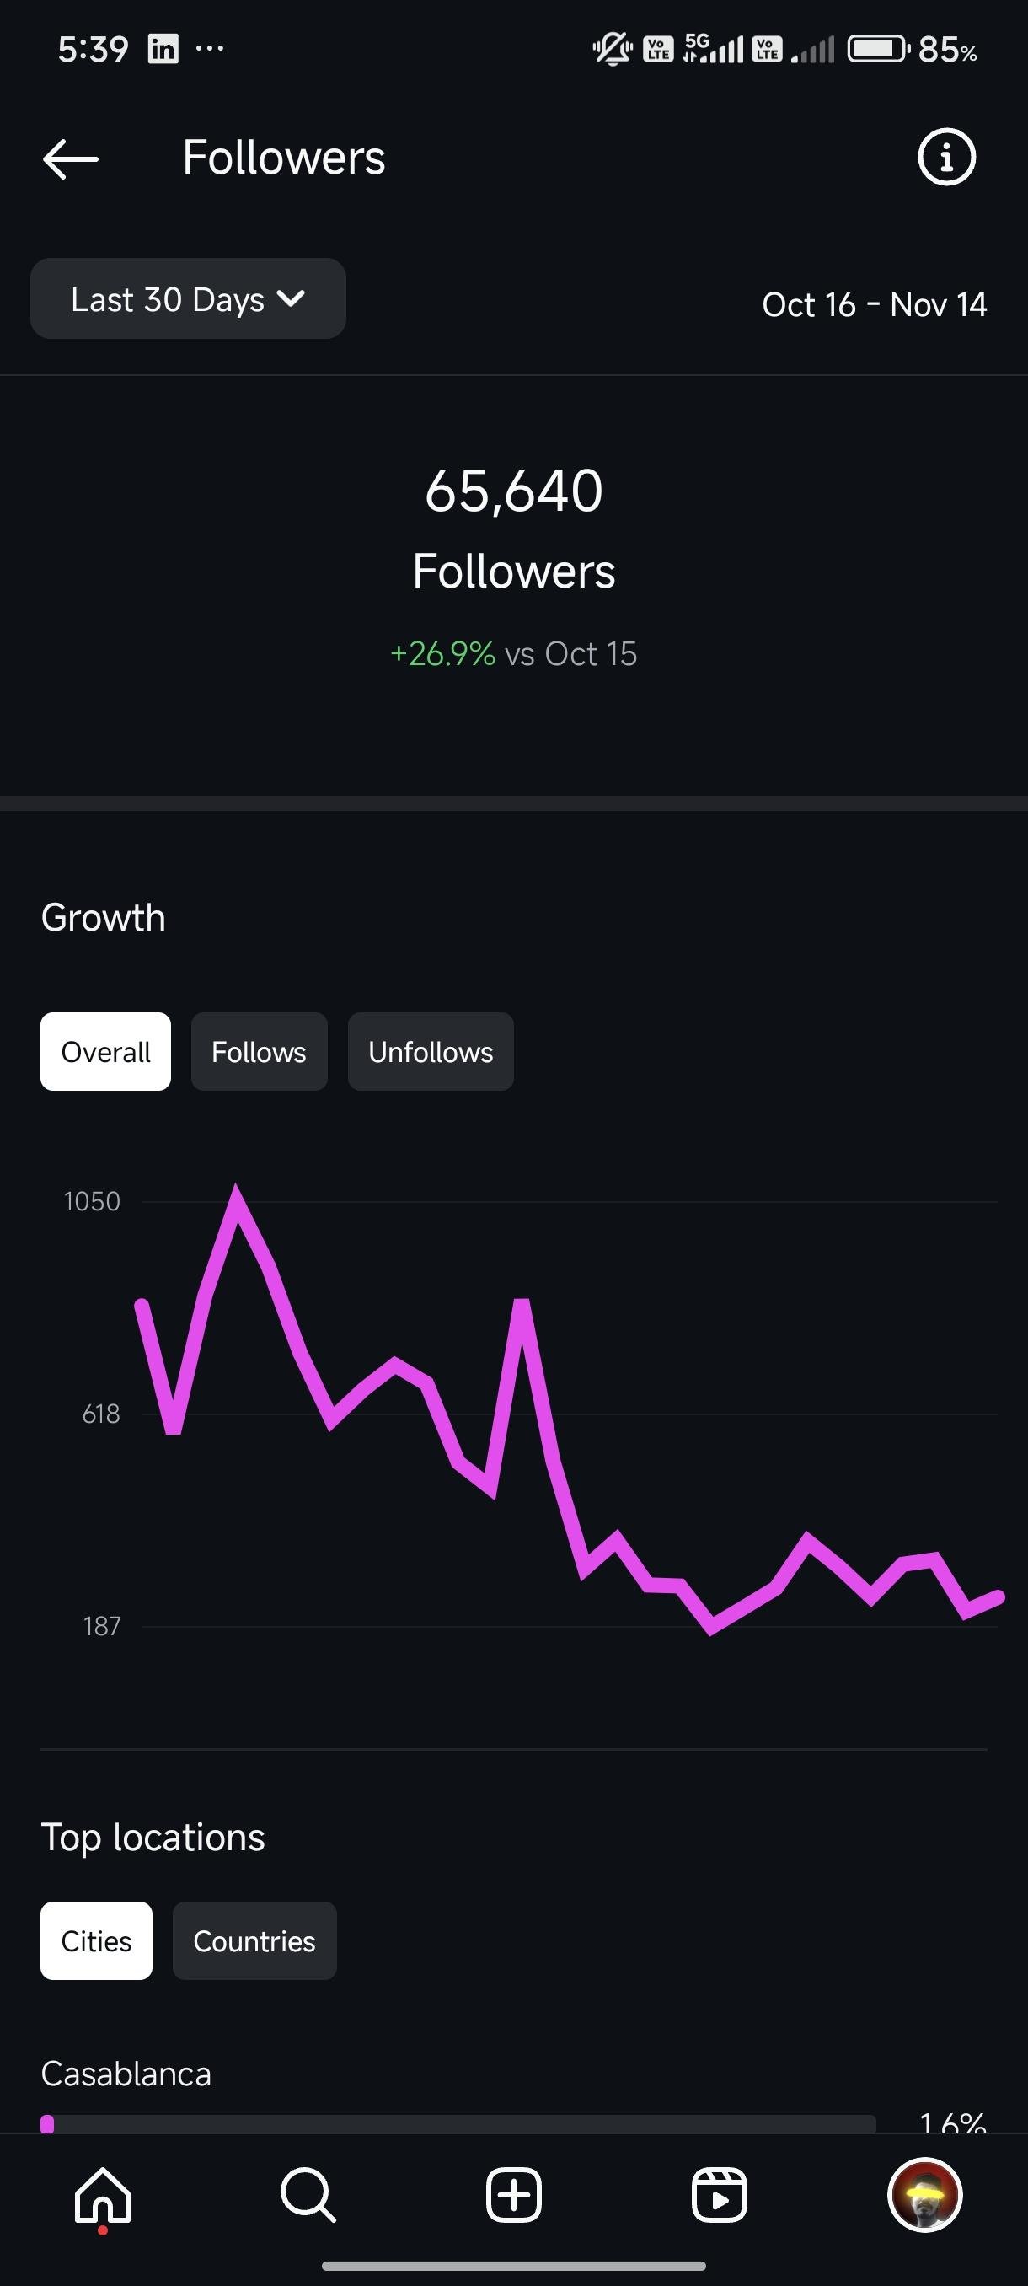Tap the Oct 16 - Nov 14 date range
This screenshot has width=1028, height=2286.
pyautogui.click(x=874, y=304)
